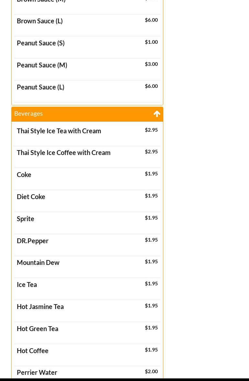Pick Peanut Sauce (L)
The width and height of the screenshot is (249, 381).
pyautogui.click(x=40, y=87)
